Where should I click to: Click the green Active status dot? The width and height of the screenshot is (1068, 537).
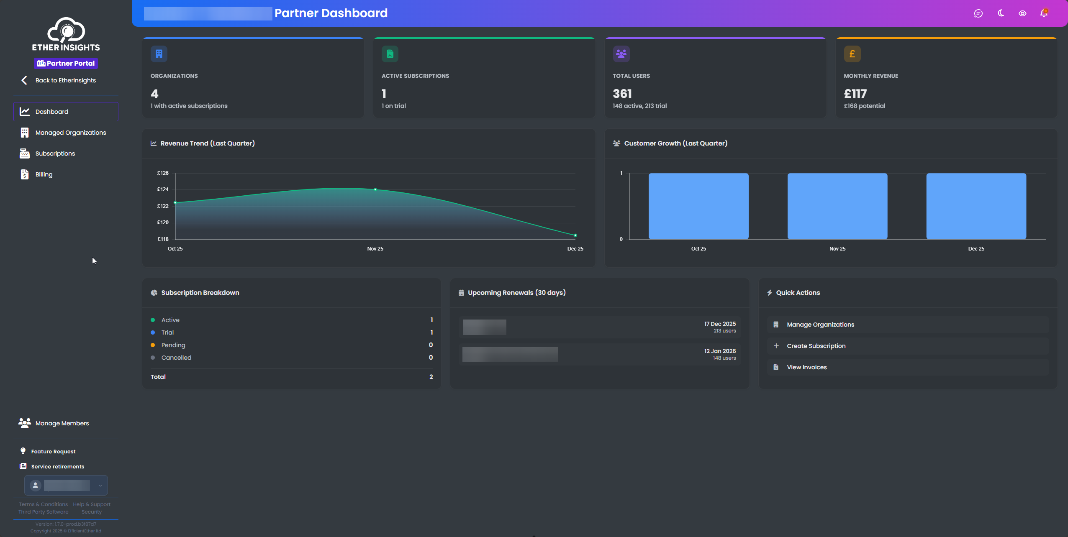tap(153, 320)
